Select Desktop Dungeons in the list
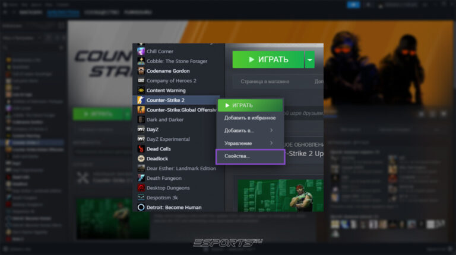Viewport: 456px width, 255px height. click(x=168, y=188)
